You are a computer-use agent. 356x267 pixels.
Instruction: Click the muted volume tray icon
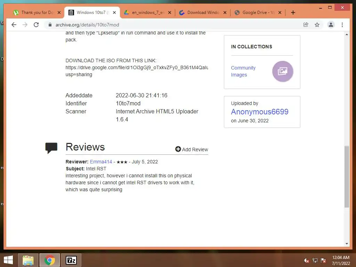point(306,260)
